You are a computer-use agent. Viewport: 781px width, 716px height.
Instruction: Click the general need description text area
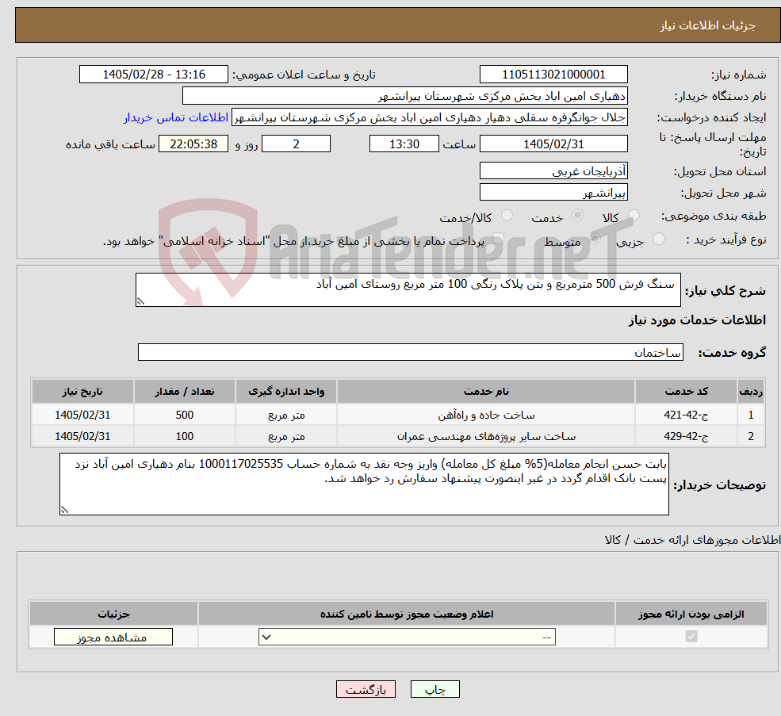point(408,289)
